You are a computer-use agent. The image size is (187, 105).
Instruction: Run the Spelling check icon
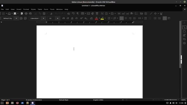pos(73,14)
